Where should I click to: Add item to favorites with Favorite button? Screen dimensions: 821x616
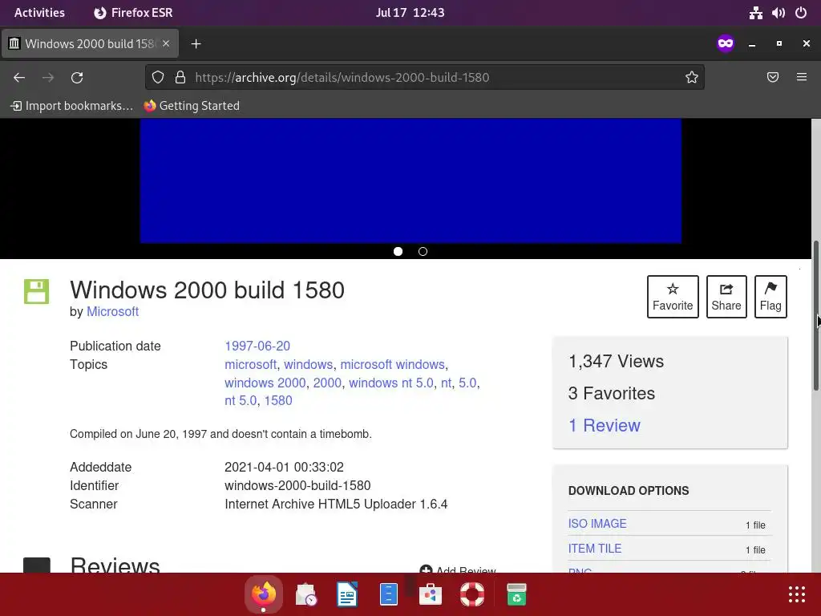tap(673, 297)
